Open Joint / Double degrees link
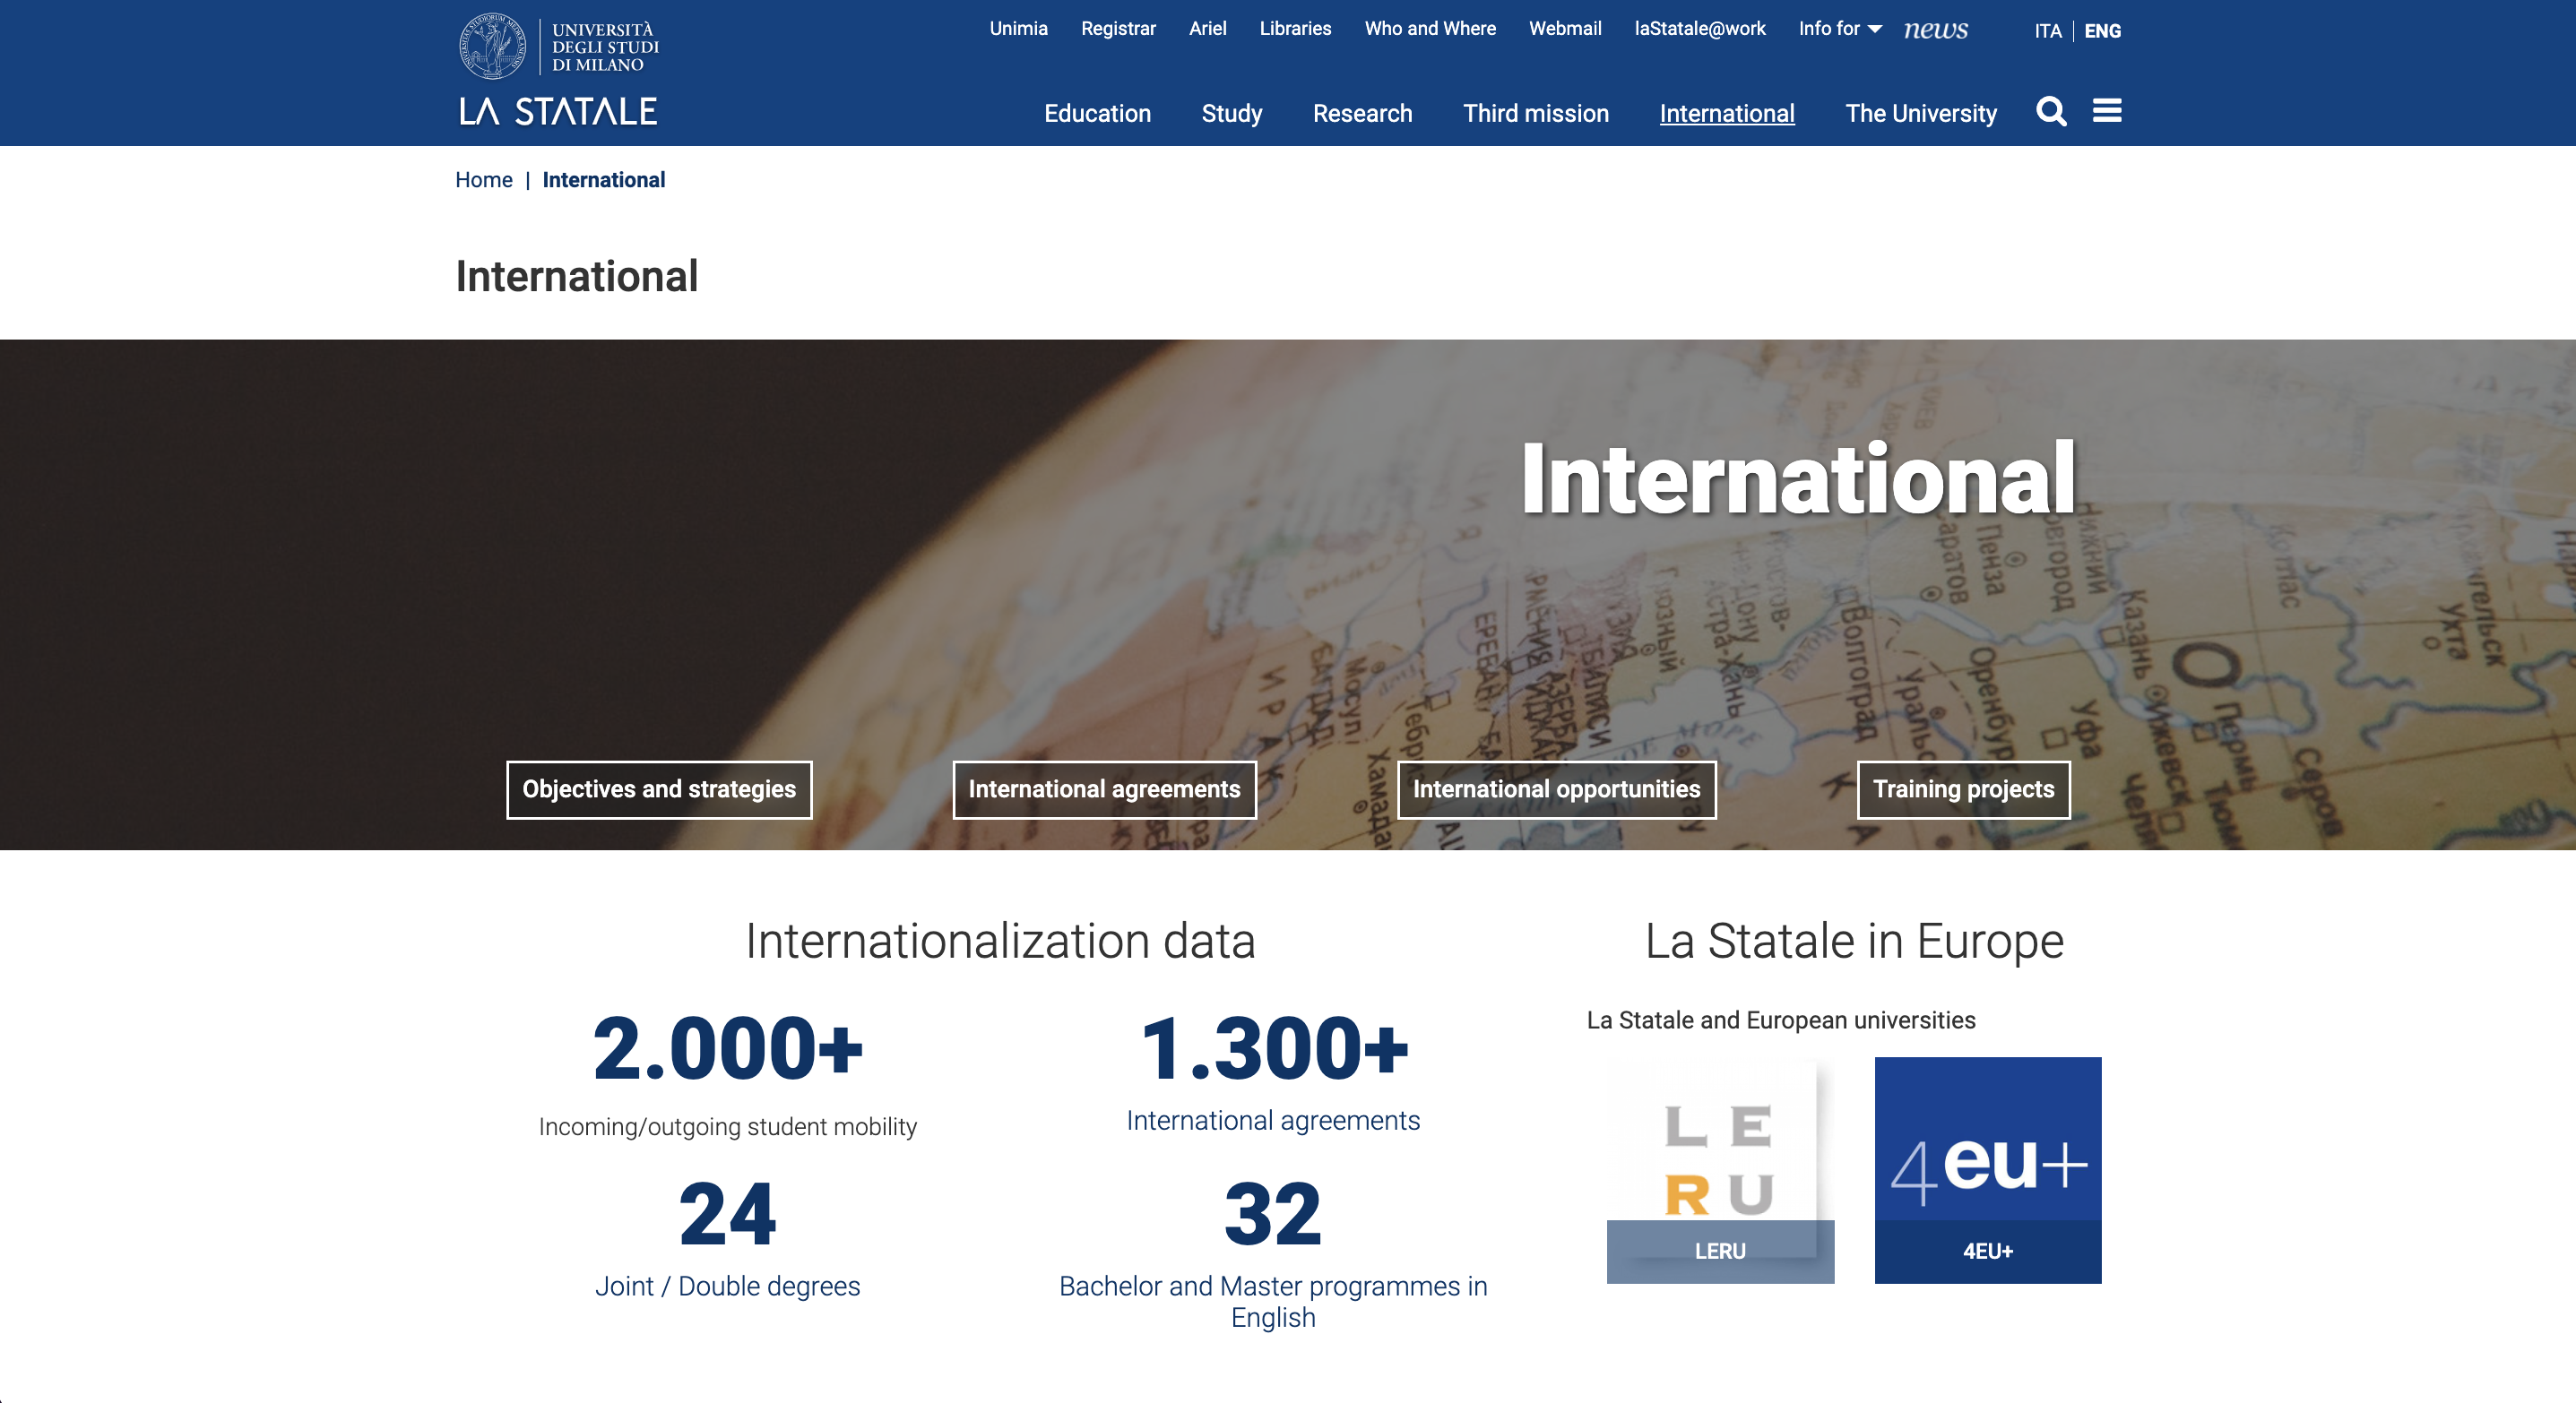Screen dimensions: 2576x1403 click(x=727, y=1287)
